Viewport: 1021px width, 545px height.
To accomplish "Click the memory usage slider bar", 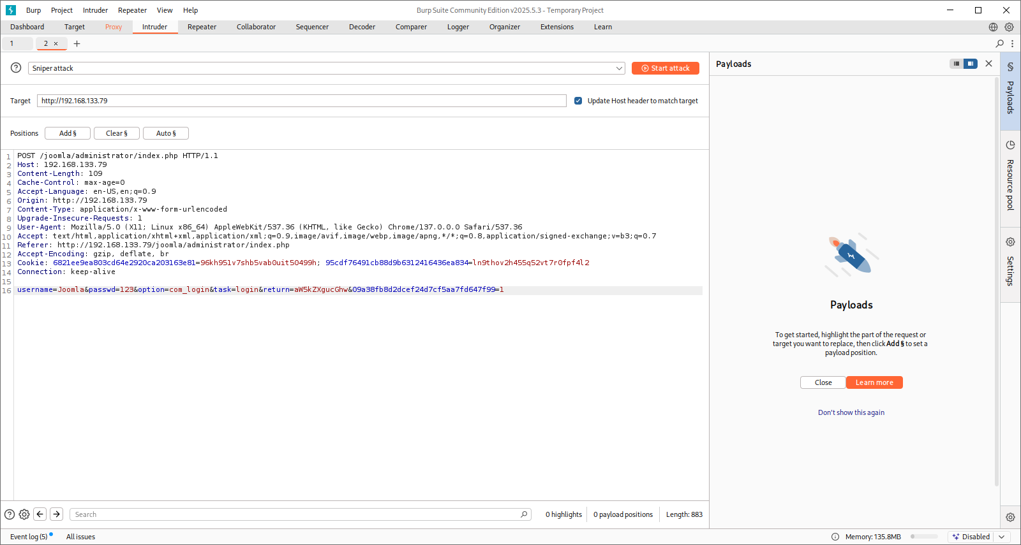I will [924, 537].
